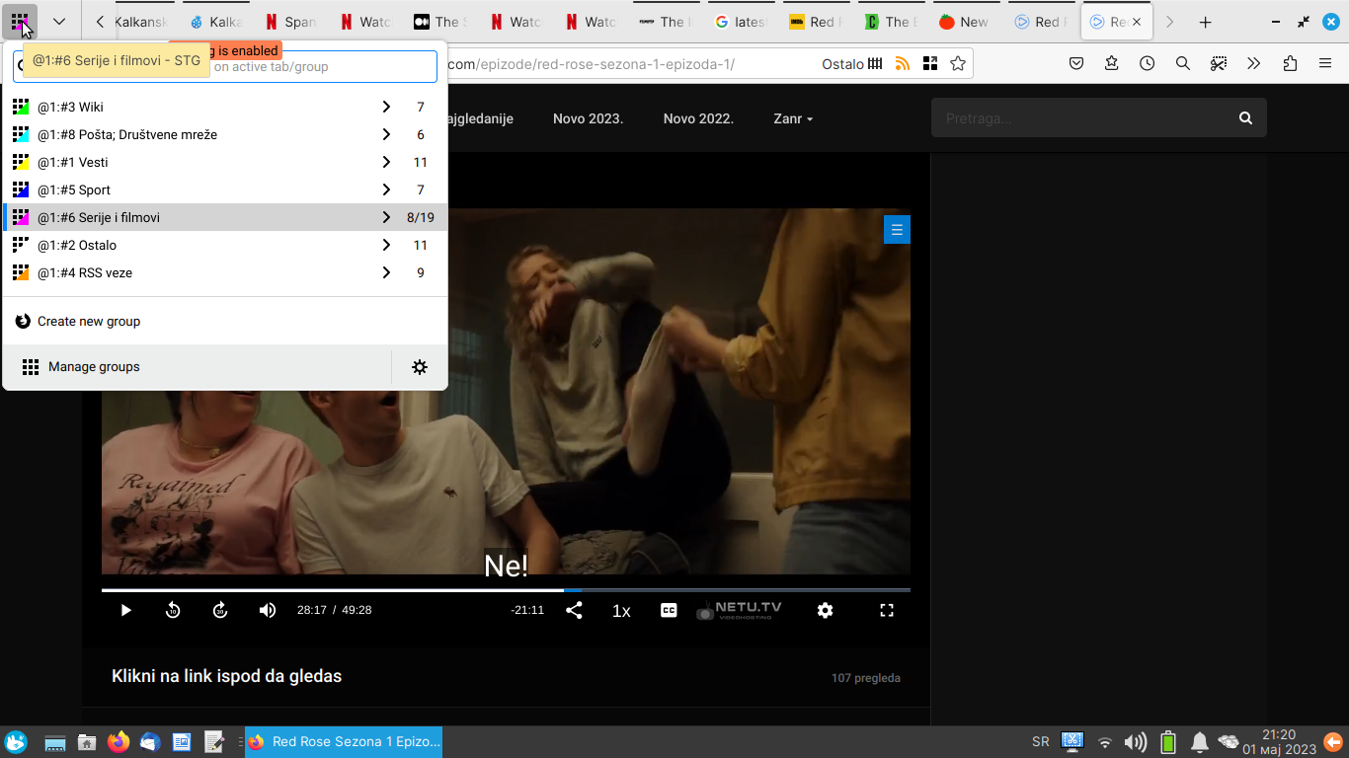Open the bookmarks star-tray toolbar icon

(x=1112, y=63)
